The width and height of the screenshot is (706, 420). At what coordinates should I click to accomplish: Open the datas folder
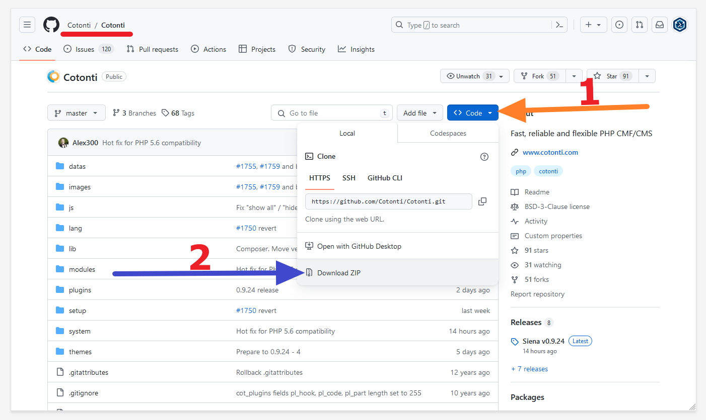tap(77, 166)
